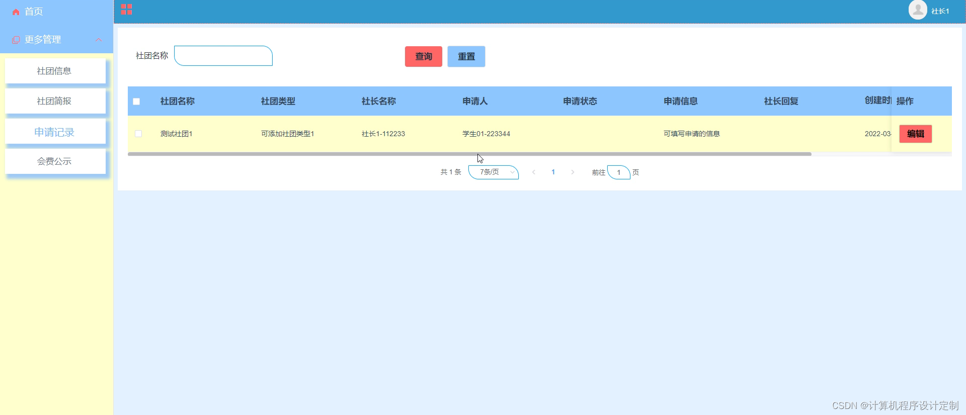Screen dimensions: 966x415
Task: Open the 社团简报 menu item
Action: [x=55, y=101]
